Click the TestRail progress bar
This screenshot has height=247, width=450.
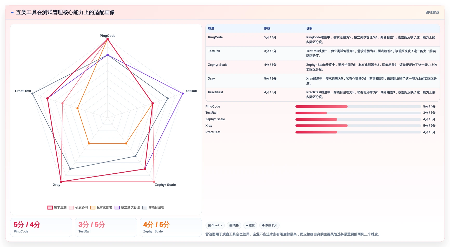(x=358, y=113)
